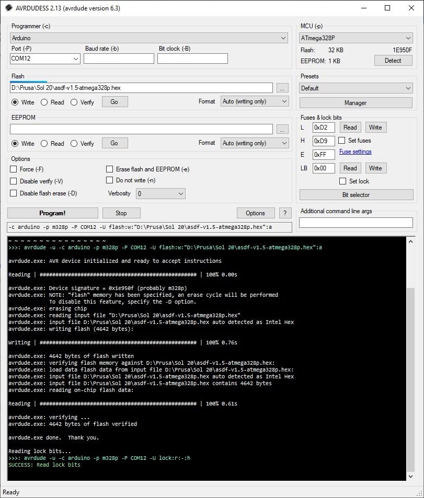Screen dimensions: 424x498
Task: Expand the MCU dropdown ATmega328P
Action: coord(356,38)
